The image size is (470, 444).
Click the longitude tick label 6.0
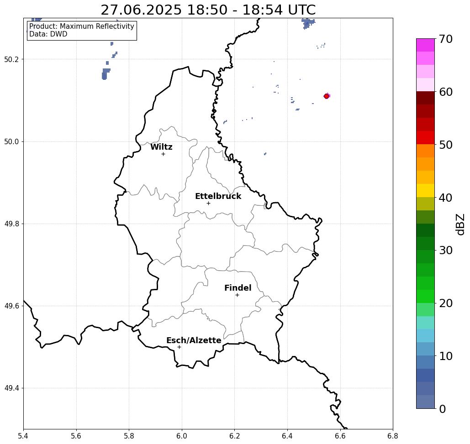[182, 436]
